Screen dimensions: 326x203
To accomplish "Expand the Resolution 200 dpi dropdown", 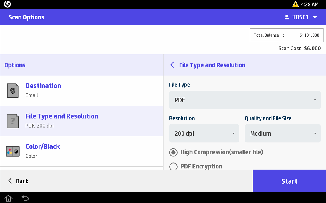I will pos(204,133).
